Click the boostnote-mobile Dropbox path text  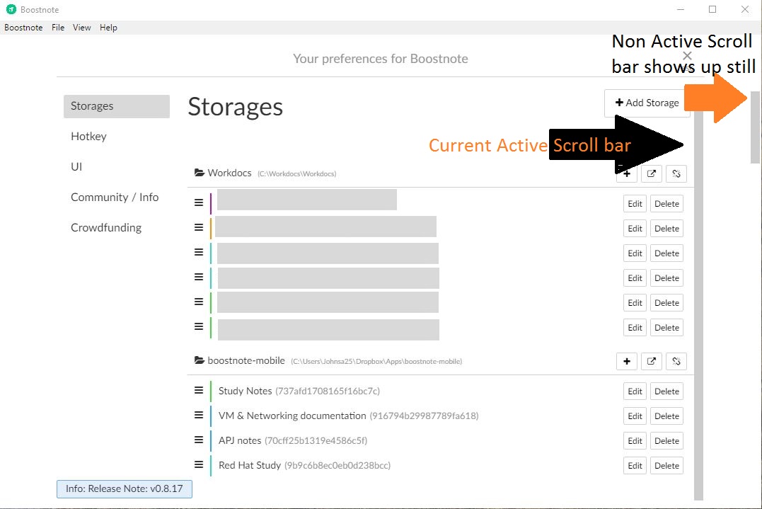[x=376, y=362]
